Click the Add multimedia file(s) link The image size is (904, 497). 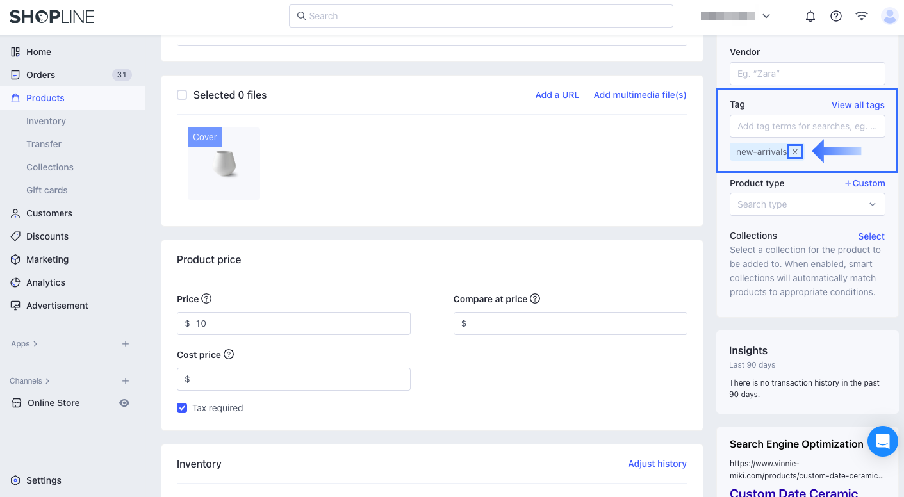pyautogui.click(x=640, y=95)
